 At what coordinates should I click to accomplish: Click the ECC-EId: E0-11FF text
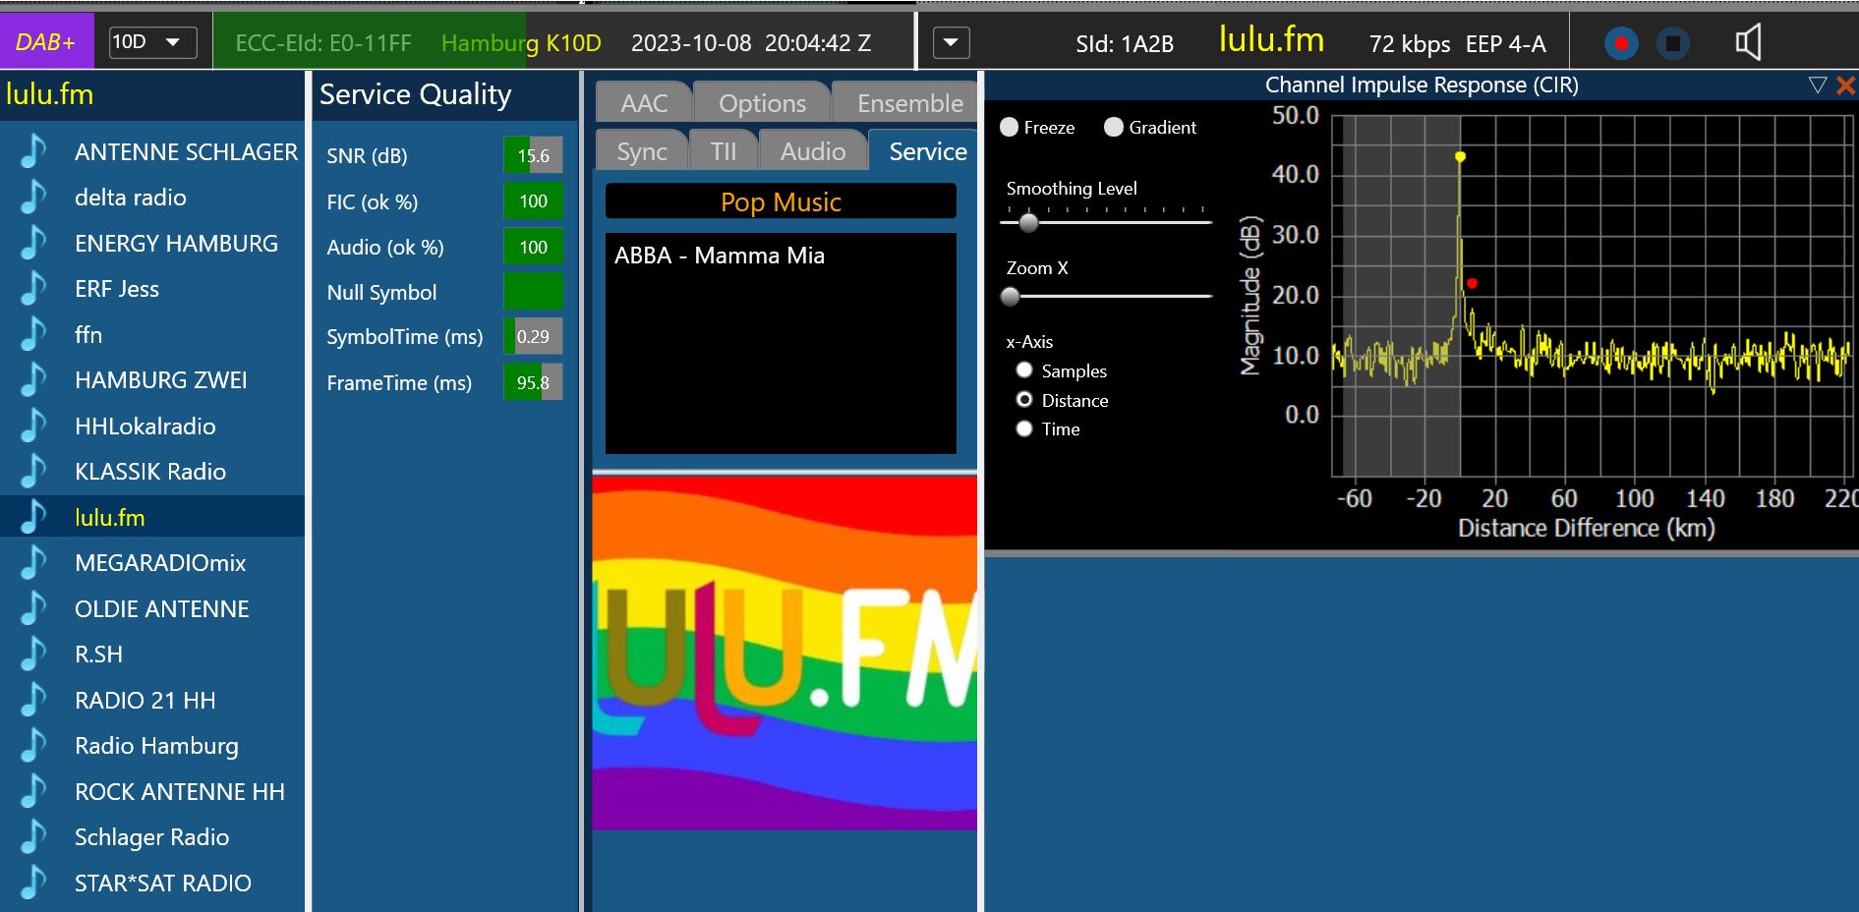pyautogui.click(x=323, y=43)
